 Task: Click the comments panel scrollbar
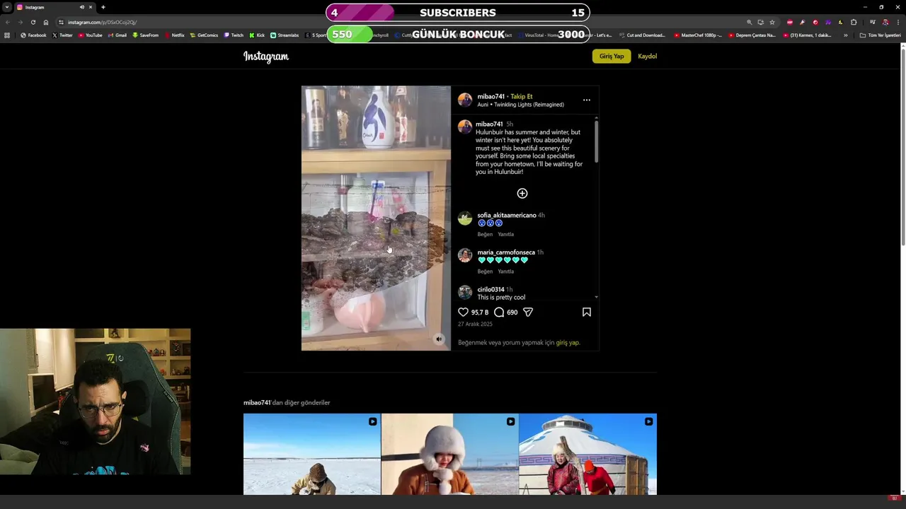[597, 141]
